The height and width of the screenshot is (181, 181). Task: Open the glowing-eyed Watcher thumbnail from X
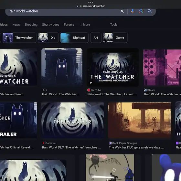(x=62, y=67)
